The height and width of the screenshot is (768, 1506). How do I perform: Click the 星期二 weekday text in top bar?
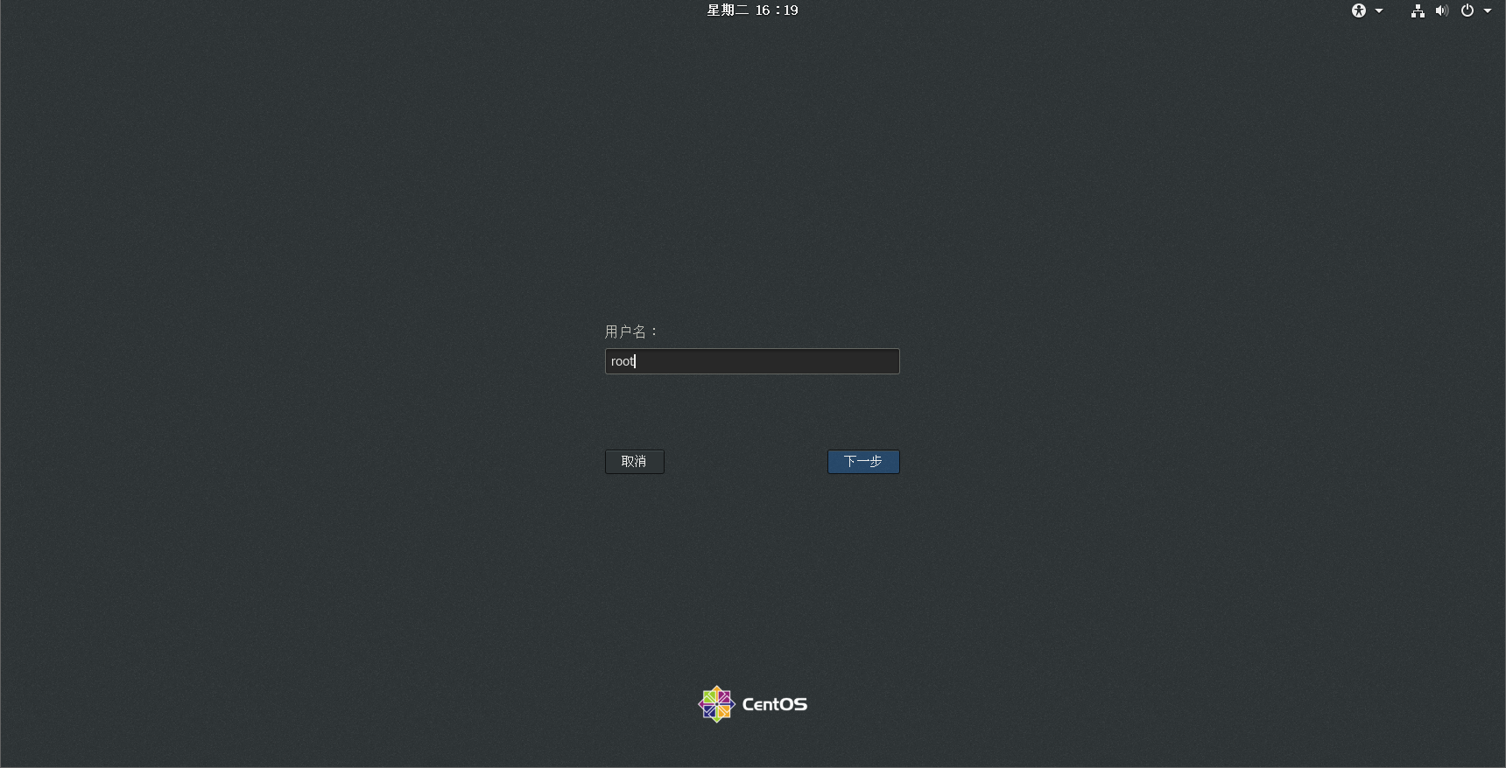[x=728, y=10]
